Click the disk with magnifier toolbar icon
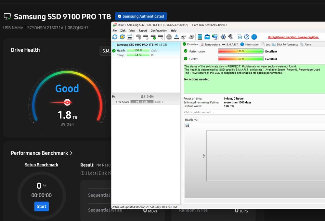Image resolution: width=325 pixels, height=221 pixels. 161,37
